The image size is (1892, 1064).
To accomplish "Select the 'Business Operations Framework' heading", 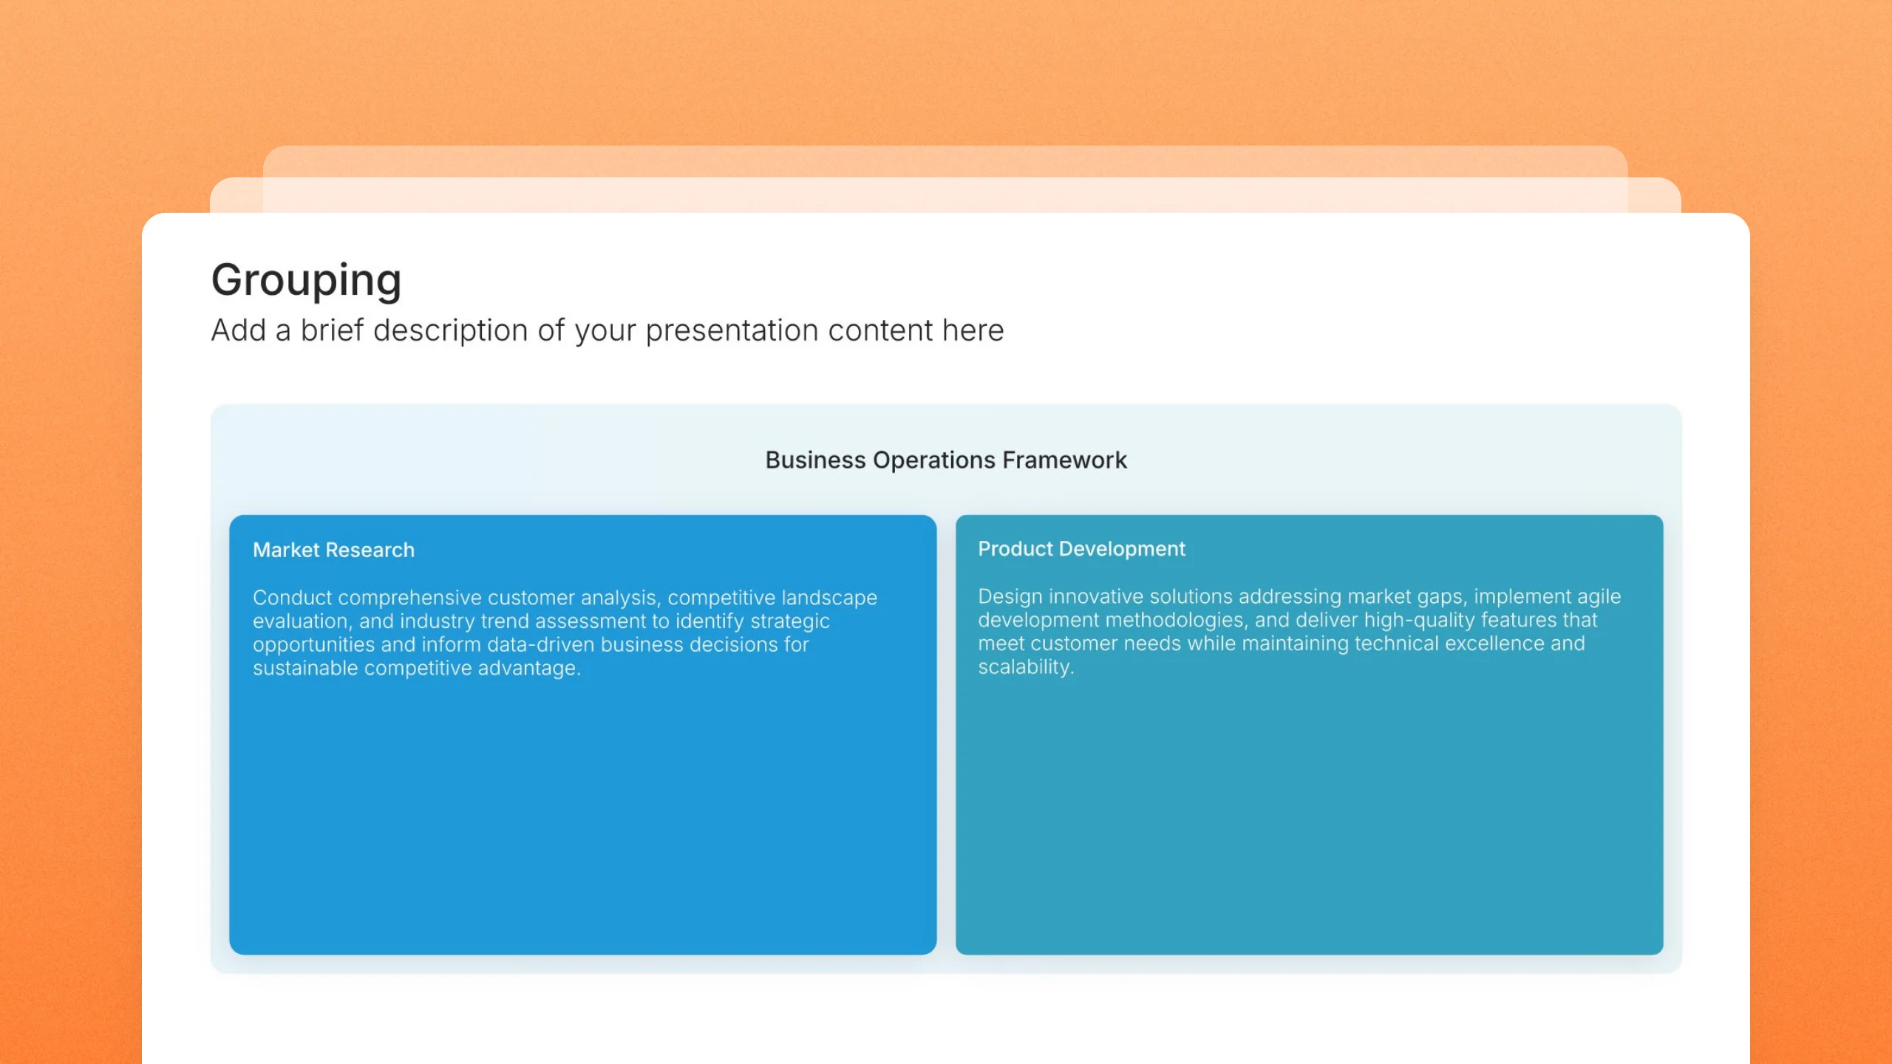I will 946,460.
